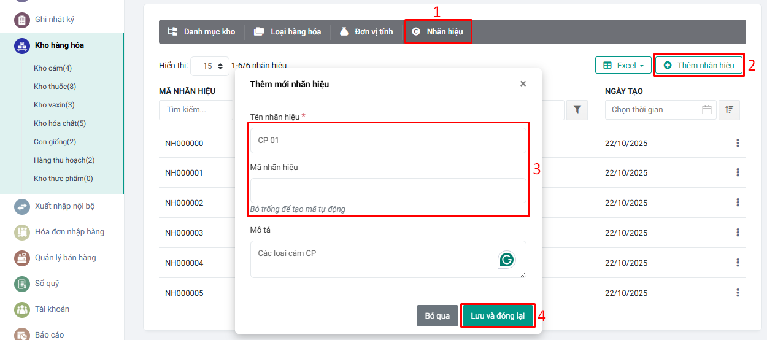The width and height of the screenshot is (767, 340).
Task: Close the Thêm mới nhãn hiệu dialog
Action: pyautogui.click(x=523, y=84)
